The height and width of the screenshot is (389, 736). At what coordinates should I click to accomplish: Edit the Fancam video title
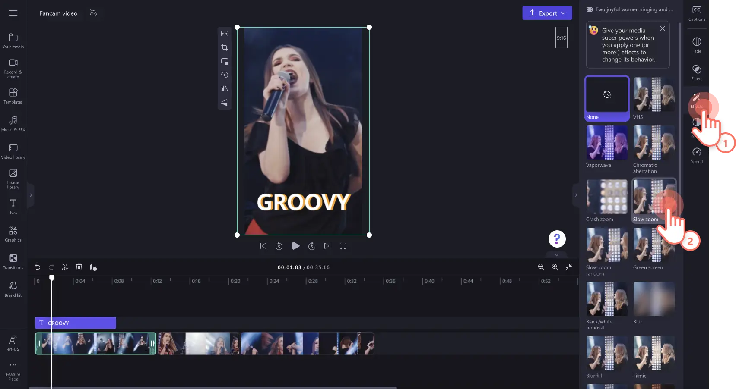[x=58, y=13]
